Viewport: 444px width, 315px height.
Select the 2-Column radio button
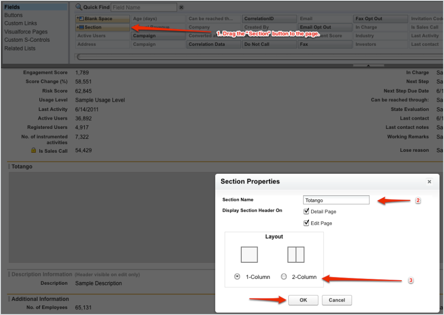284,276
